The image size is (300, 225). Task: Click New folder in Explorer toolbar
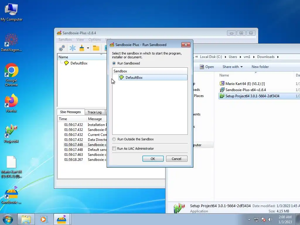260,67
